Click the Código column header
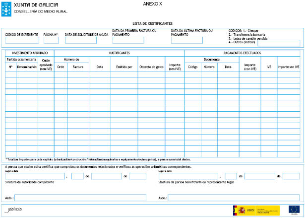The height and width of the screenshot is (218, 305). pyautogui.click(x=192, y=67)
